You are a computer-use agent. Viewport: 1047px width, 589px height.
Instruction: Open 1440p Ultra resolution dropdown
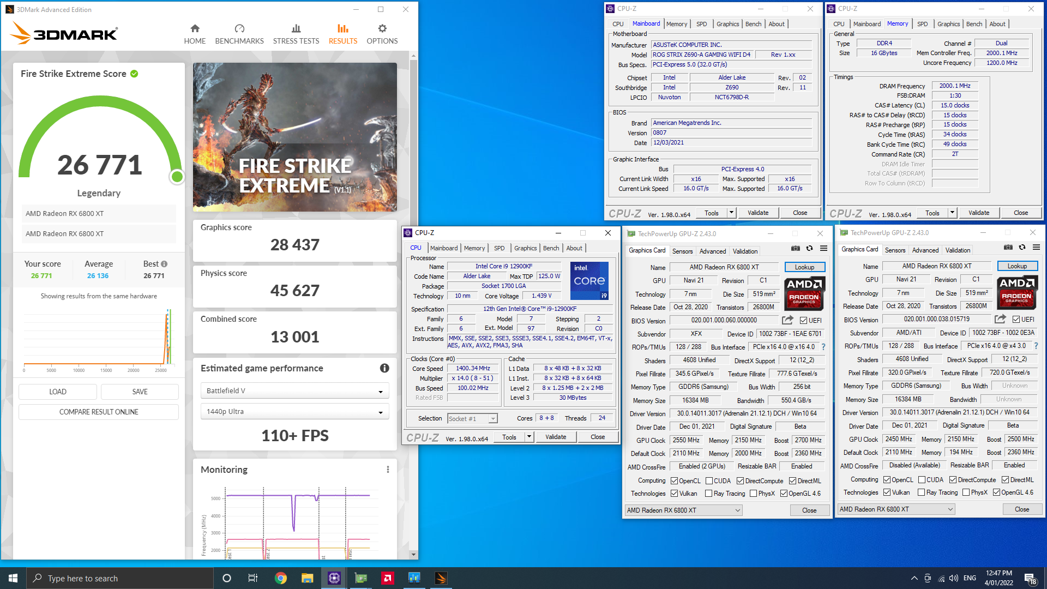coord(295,412)
